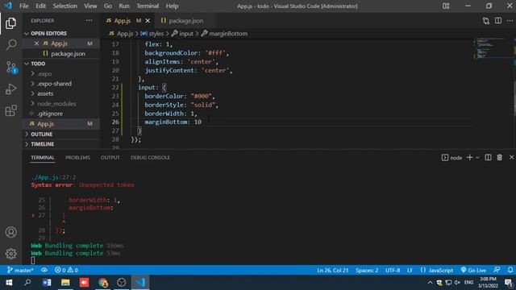Open the Go menu
The height and width of the screenshot is (290, 516).
107,6
